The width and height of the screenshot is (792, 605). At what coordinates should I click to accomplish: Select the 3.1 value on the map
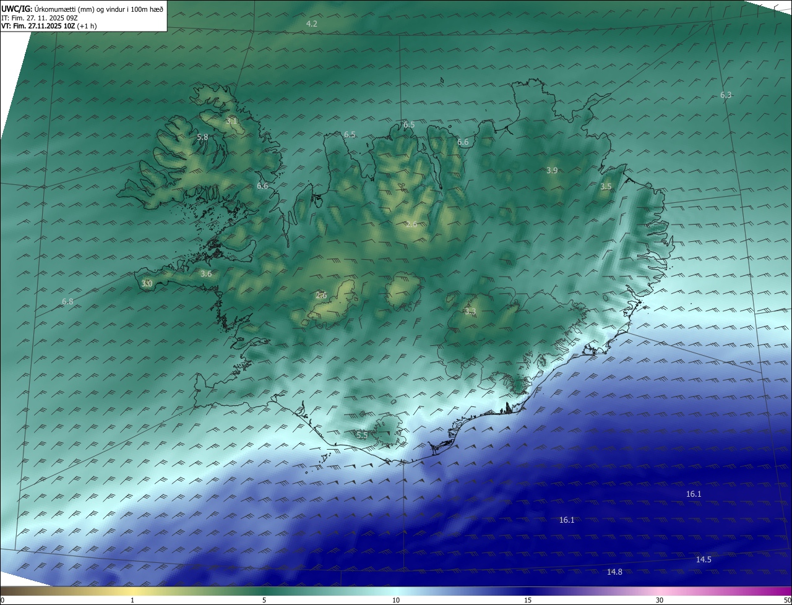pyautogui.click(x=231, y=121)
